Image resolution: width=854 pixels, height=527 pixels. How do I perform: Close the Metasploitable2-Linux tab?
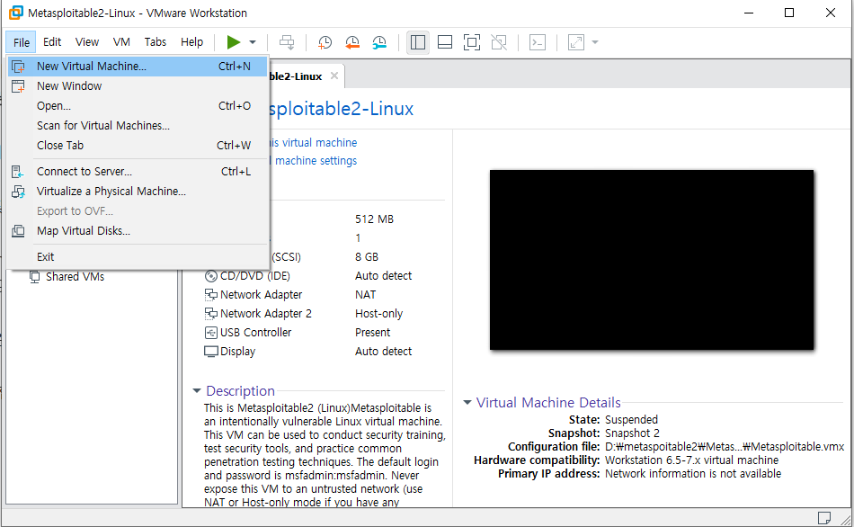pyautogui.click(x=334, y=76)
